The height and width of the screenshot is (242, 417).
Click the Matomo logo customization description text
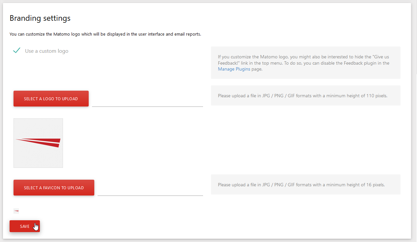click(x=105, y=34)
